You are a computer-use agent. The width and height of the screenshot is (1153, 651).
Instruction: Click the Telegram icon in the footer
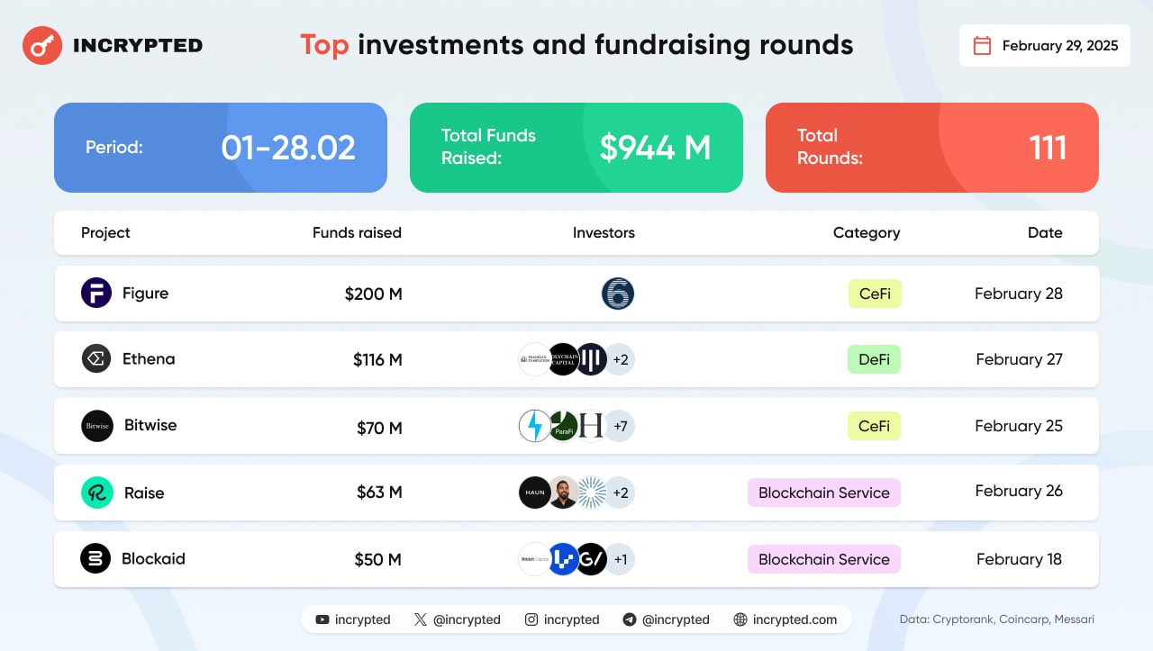click(x=630, y=619)
